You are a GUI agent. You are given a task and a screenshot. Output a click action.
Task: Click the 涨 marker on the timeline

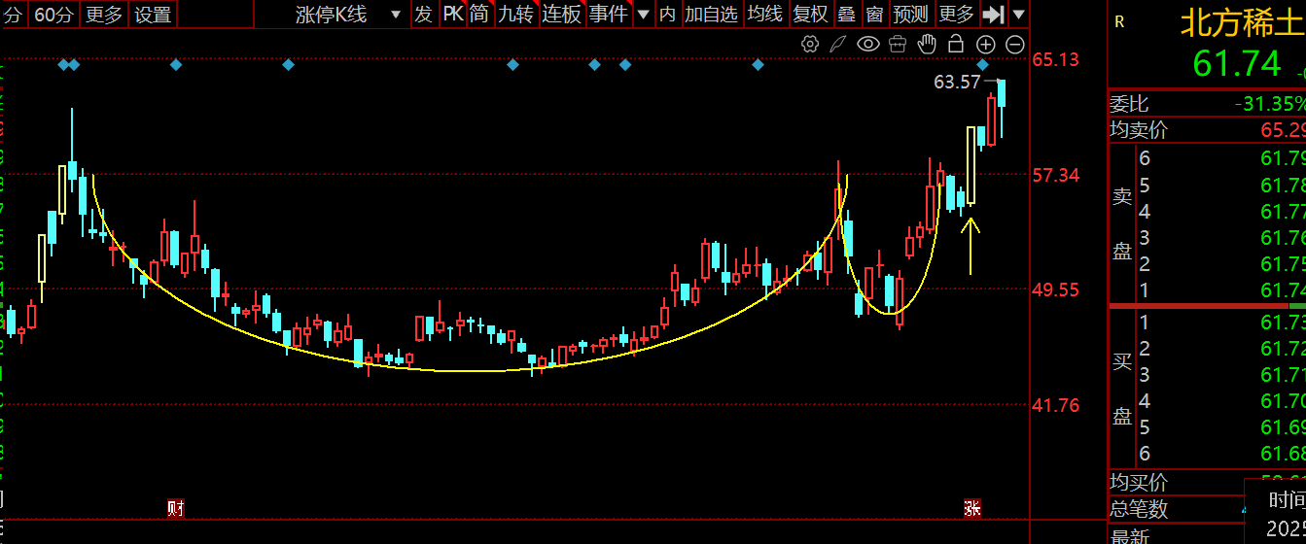971,507
